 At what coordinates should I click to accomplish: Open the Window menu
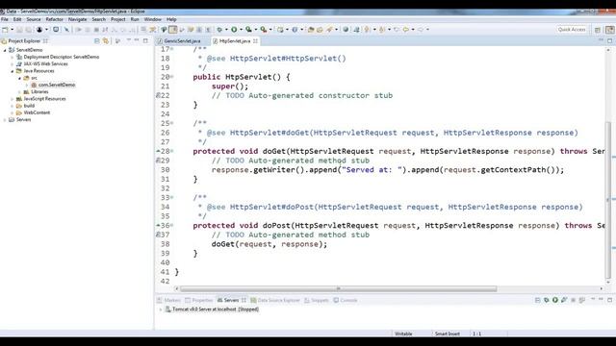[x=152, y=19]
